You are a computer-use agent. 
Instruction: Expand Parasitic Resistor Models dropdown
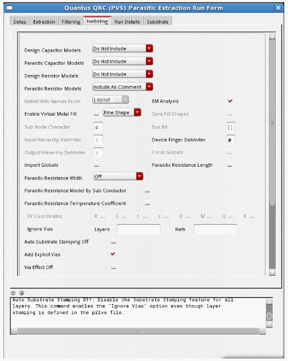click(x=123, y=87)
